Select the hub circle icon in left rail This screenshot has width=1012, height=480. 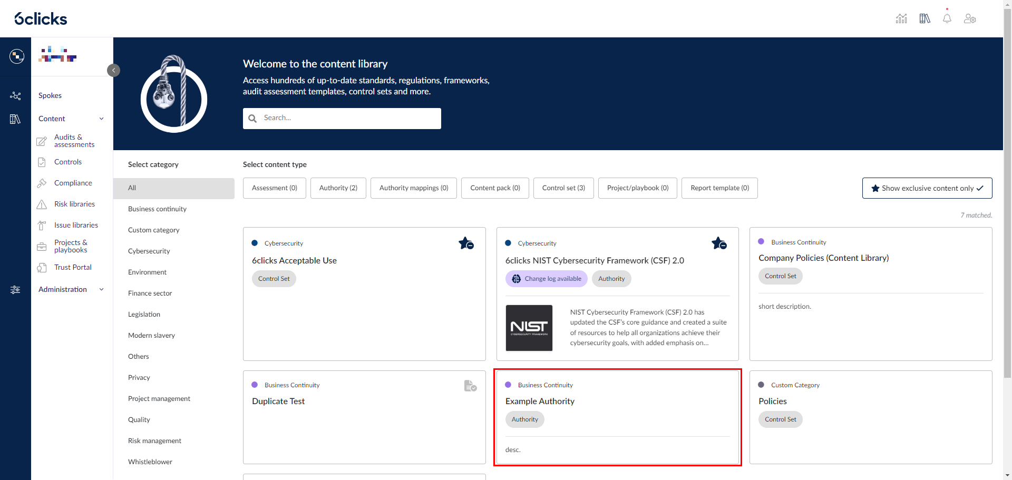17,56
